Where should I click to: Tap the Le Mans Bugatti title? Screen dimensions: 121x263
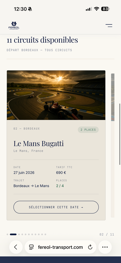[x=38, y=143]
